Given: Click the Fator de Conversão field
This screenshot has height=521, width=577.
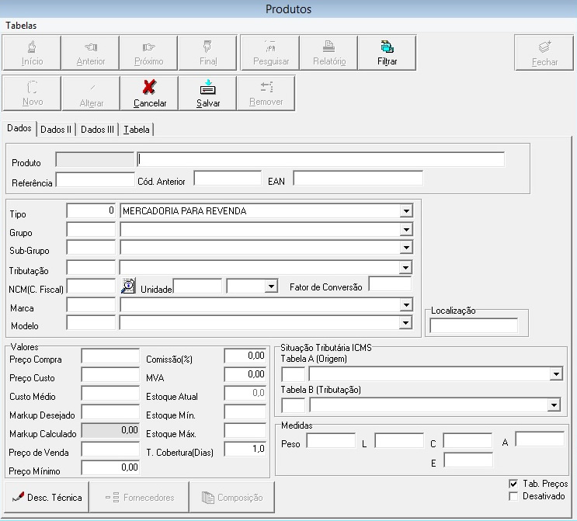Looking at the screenshot, I should coord(390,284).
